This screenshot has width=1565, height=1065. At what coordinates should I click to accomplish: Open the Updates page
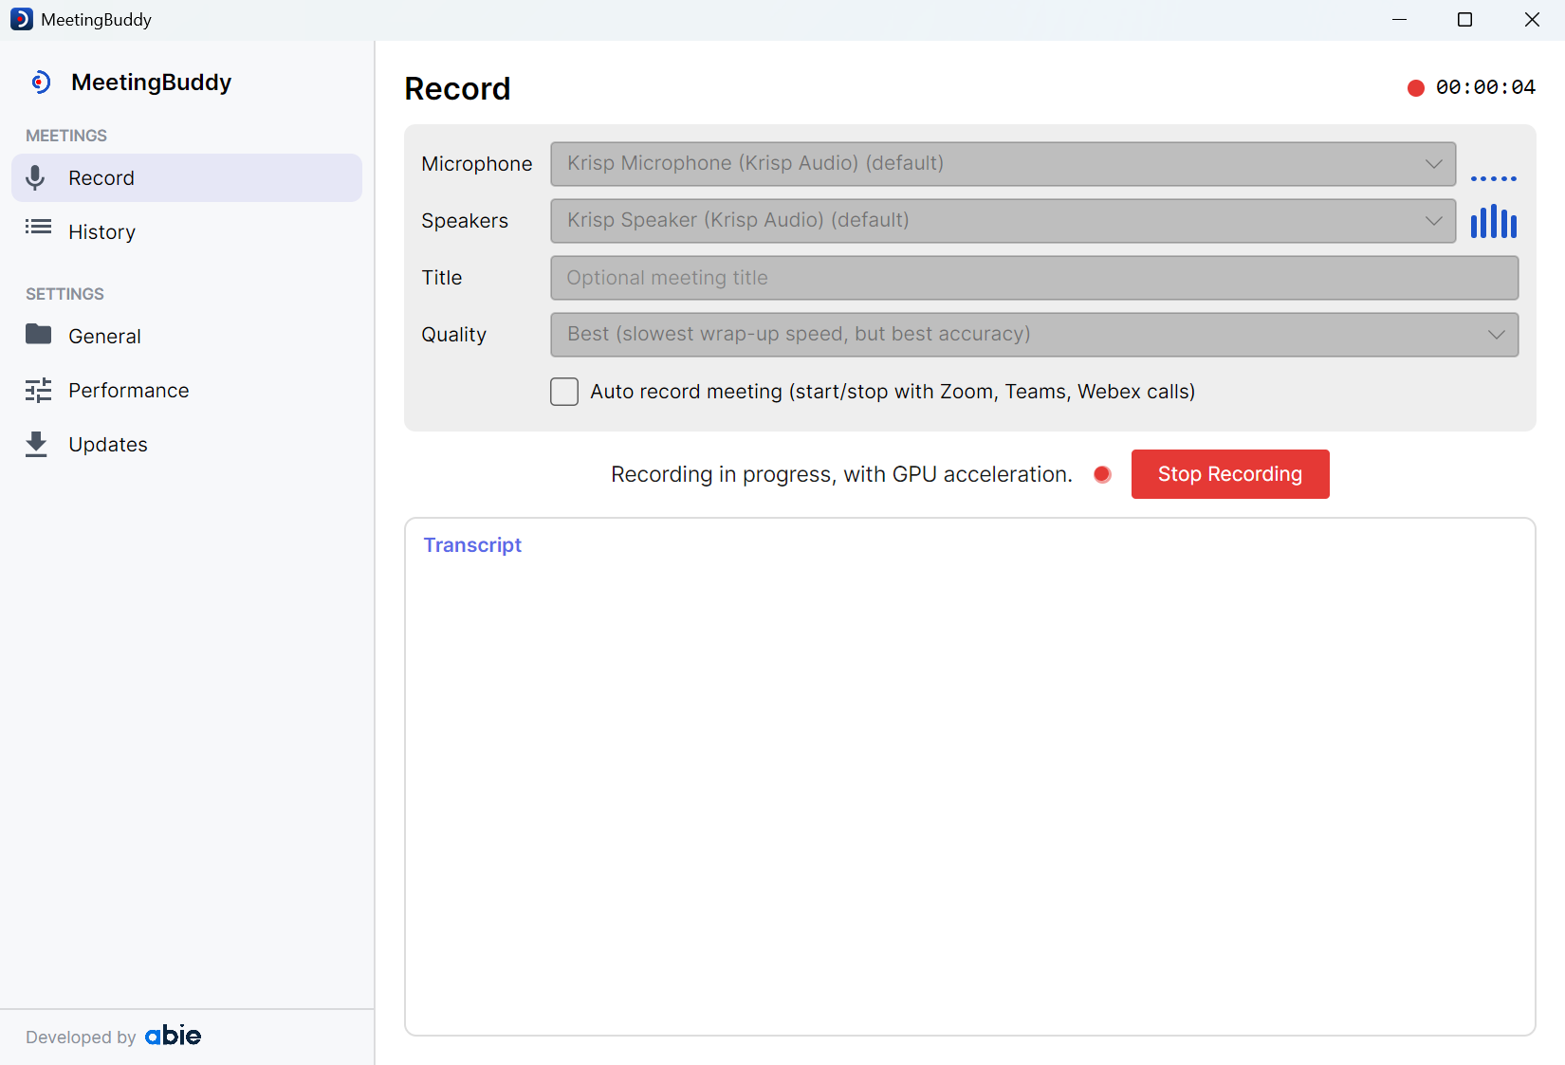(x=187, y=444)
